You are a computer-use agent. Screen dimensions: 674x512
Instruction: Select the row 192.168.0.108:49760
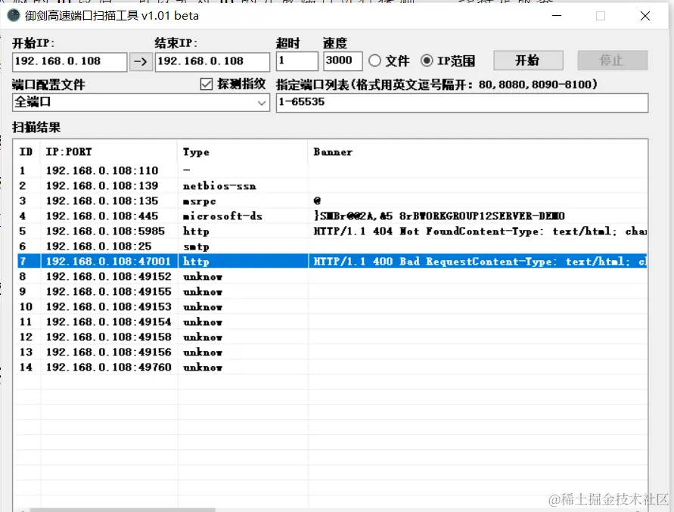pos(331,367)
